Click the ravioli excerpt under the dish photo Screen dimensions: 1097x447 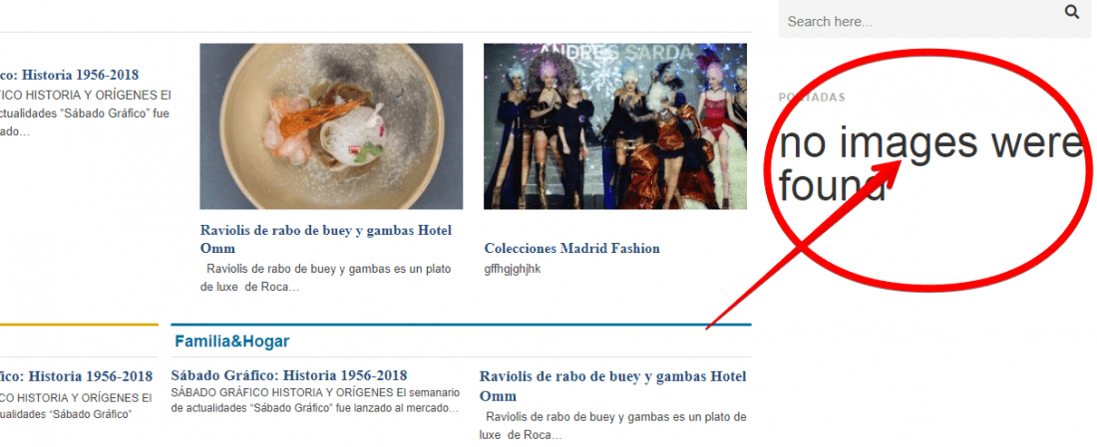coord(325,278)
